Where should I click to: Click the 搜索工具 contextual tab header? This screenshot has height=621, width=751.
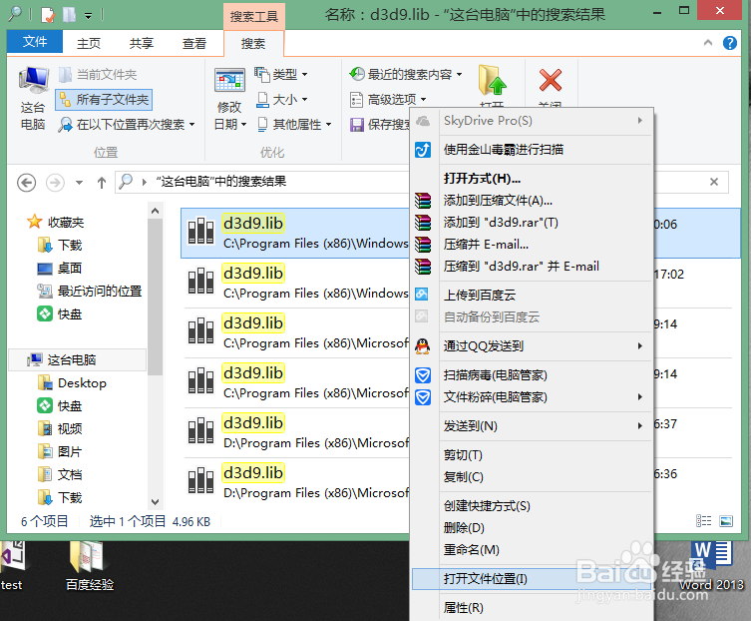pyautogui.click(x=254, y=16)
